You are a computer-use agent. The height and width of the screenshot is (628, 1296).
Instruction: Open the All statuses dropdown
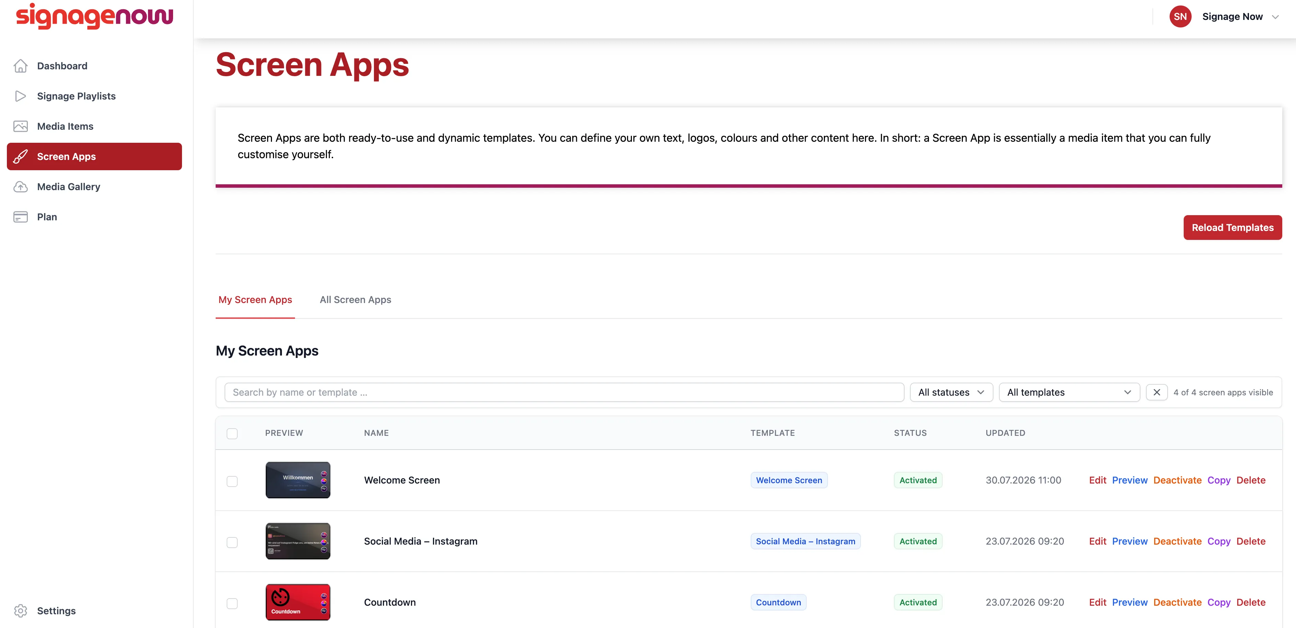pos(951,392)
